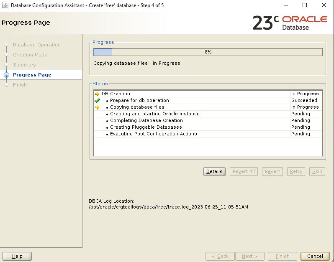Cancel the database creation
Image resolution: width=334 pixels, height=262 pixels.
tap(315, 256)
